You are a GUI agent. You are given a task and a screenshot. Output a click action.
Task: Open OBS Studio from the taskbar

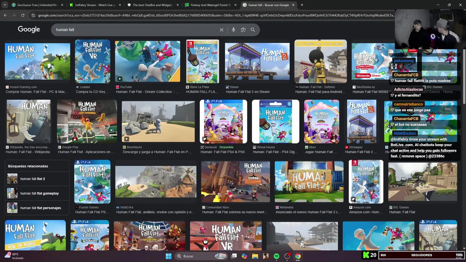(x=287, y=256)
